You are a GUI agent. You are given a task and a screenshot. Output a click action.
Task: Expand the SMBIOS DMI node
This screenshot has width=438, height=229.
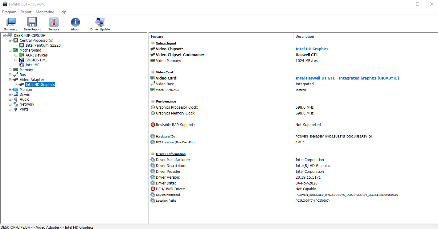16,60
